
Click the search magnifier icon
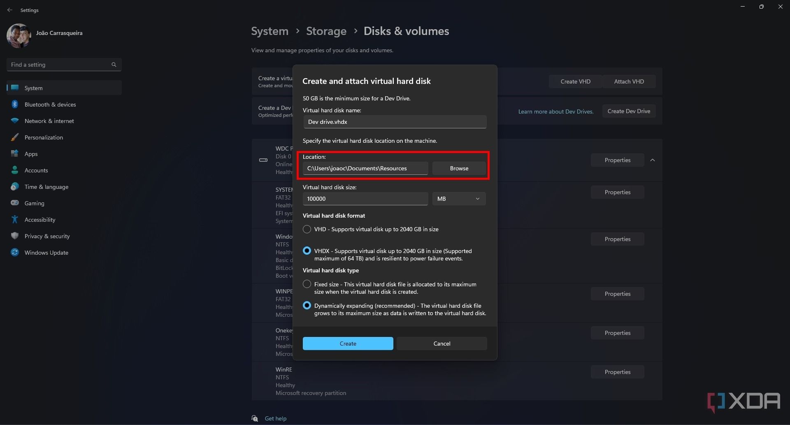(x=114, y=65)
